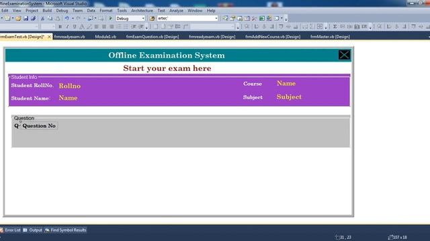The image size is (430, 241).
Task: Click the center alignment format icon
Action: point(104,27)
